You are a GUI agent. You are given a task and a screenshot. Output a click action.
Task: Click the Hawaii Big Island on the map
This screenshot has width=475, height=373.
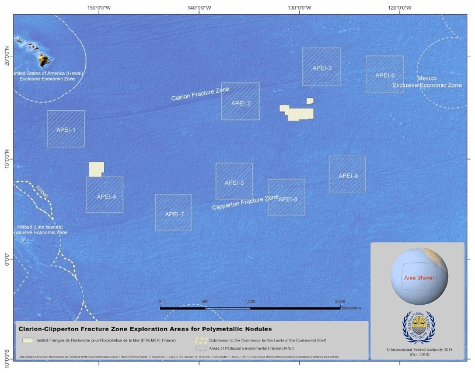pyautogui.click(x=44, y=59)
